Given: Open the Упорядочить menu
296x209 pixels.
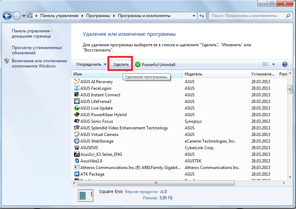Looking at the screenshot, I should pyautogui.click(x=91, y=64).
